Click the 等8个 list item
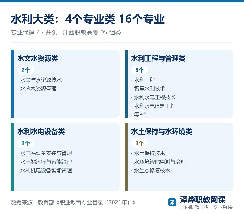 tap(139, 115)
